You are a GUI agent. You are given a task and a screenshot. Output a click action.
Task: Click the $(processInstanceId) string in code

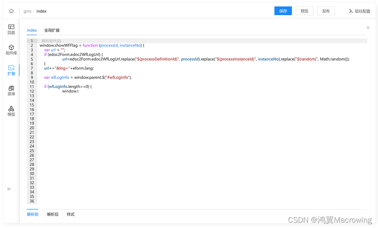[236, 59]
